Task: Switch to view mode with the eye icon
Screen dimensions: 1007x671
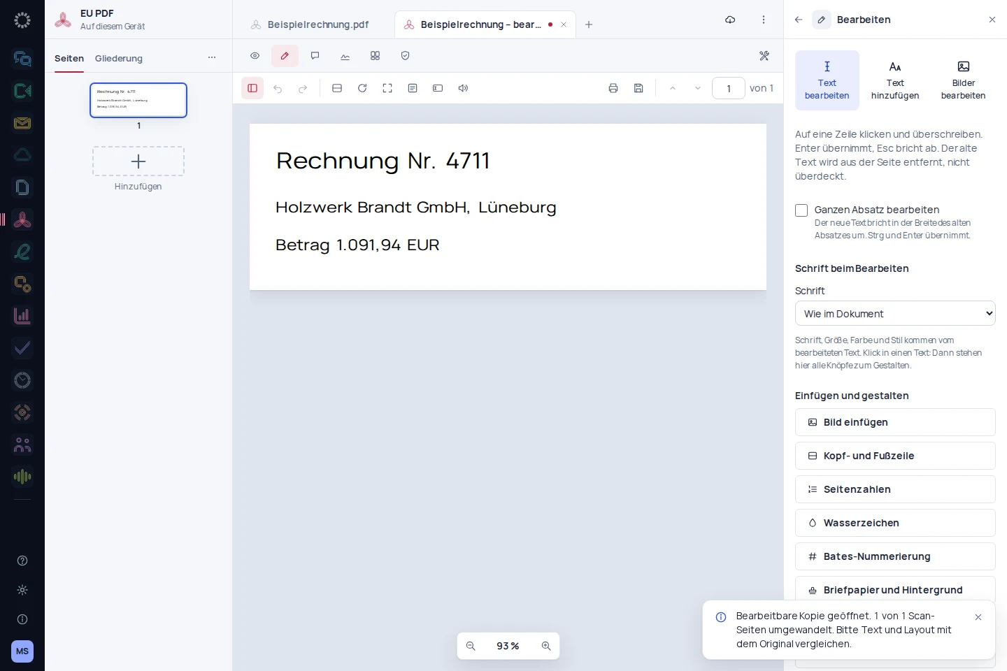Action: (255, 56)
